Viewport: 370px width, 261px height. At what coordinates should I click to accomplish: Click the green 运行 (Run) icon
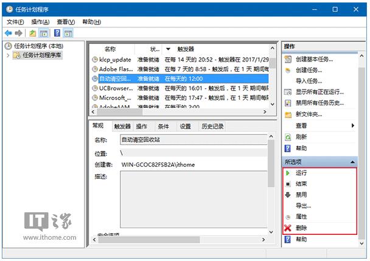pyautogui.click(x=288, y=173)
